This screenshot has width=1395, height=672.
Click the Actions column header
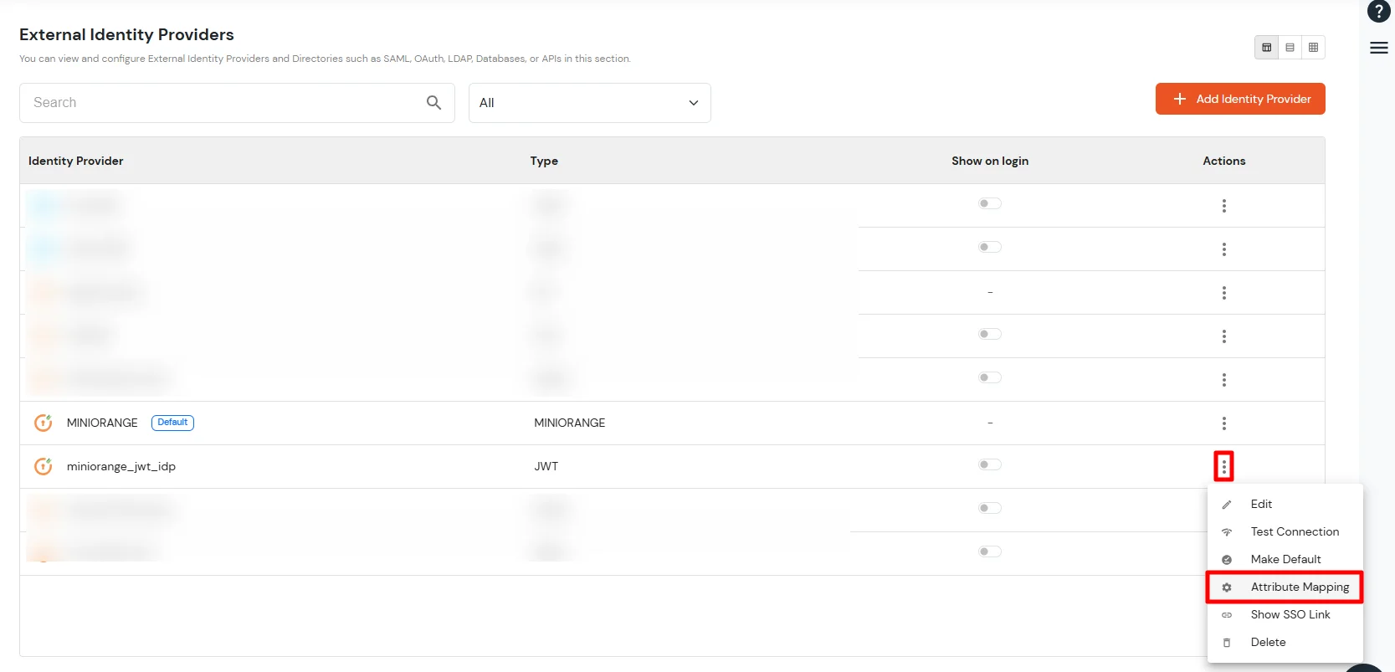pyautogui.click(x=1223, y=161)
